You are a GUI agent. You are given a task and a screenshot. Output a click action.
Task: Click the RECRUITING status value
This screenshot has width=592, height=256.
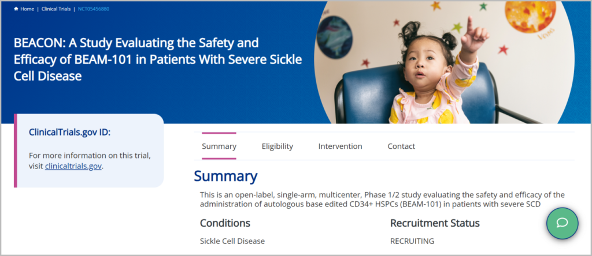tap(412, 241)
